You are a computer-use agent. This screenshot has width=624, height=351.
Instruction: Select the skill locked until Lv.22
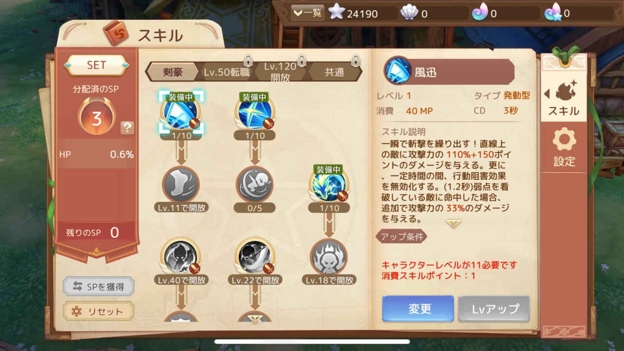[254, 256]
